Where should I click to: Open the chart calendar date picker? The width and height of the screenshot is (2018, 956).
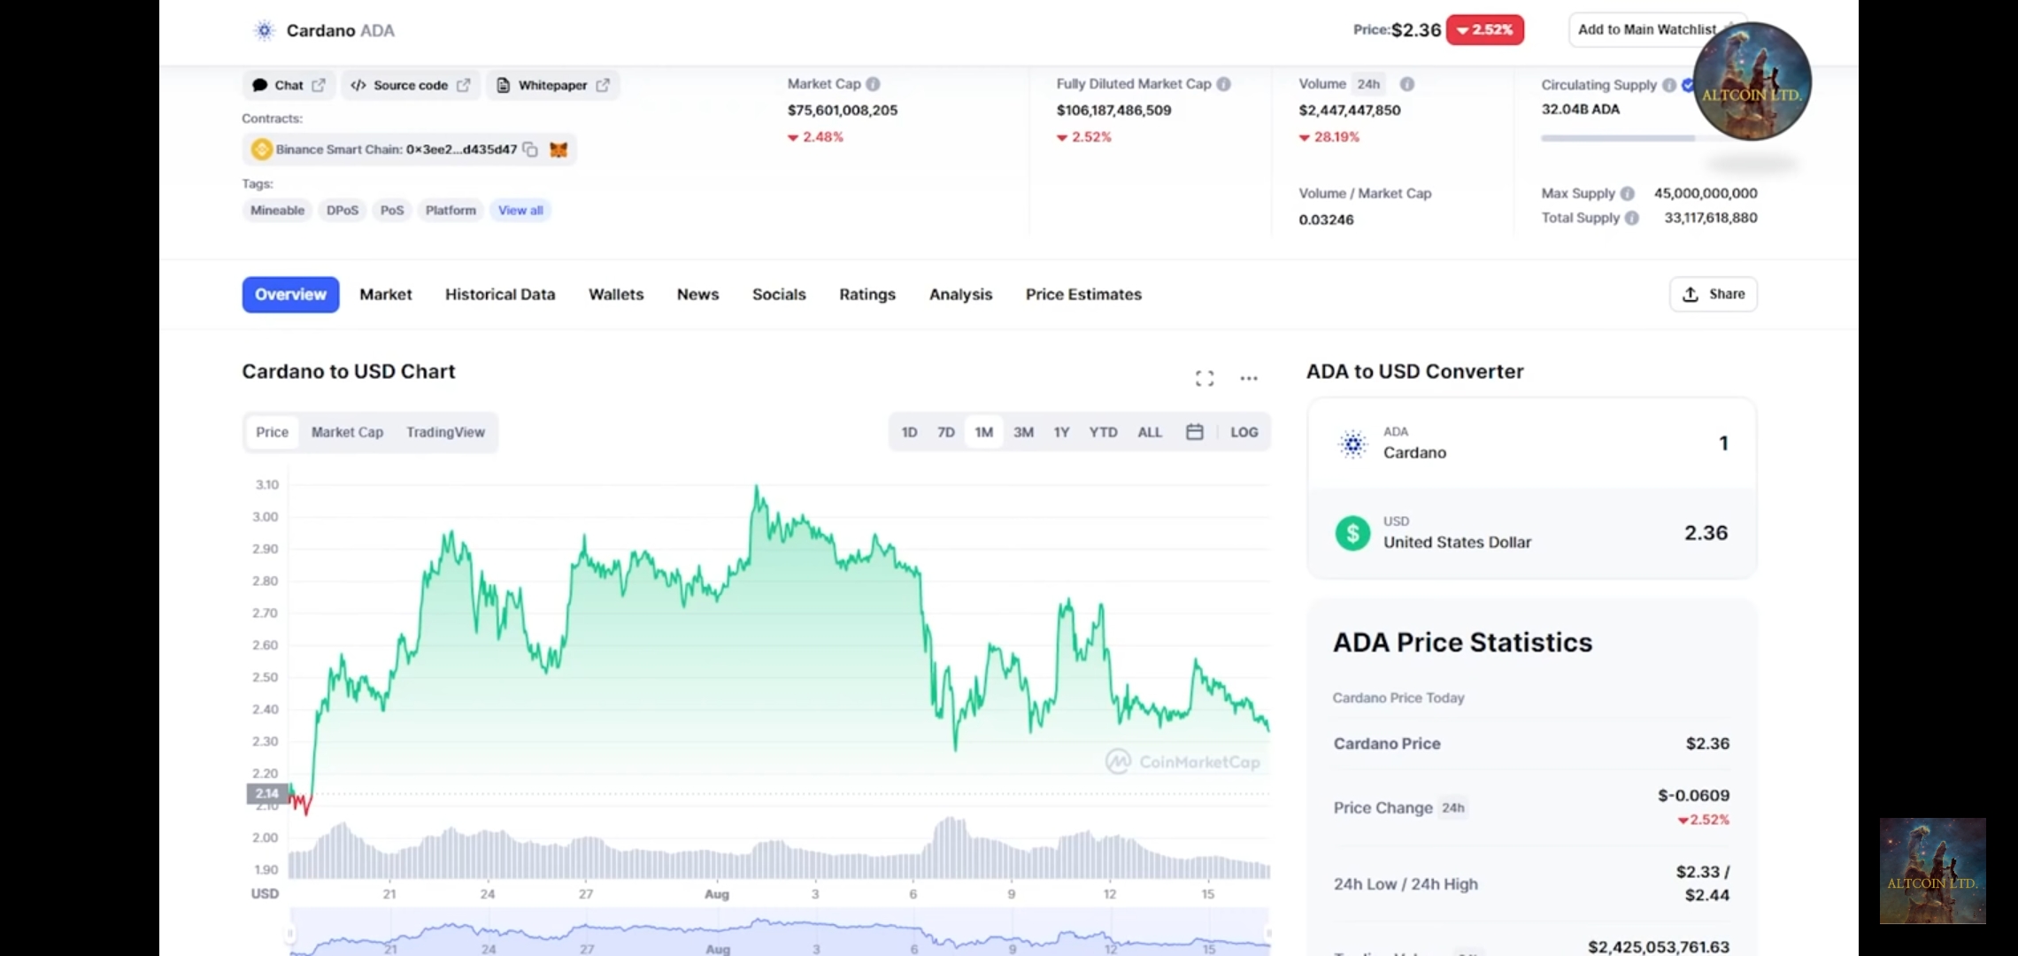[1194, 432]
